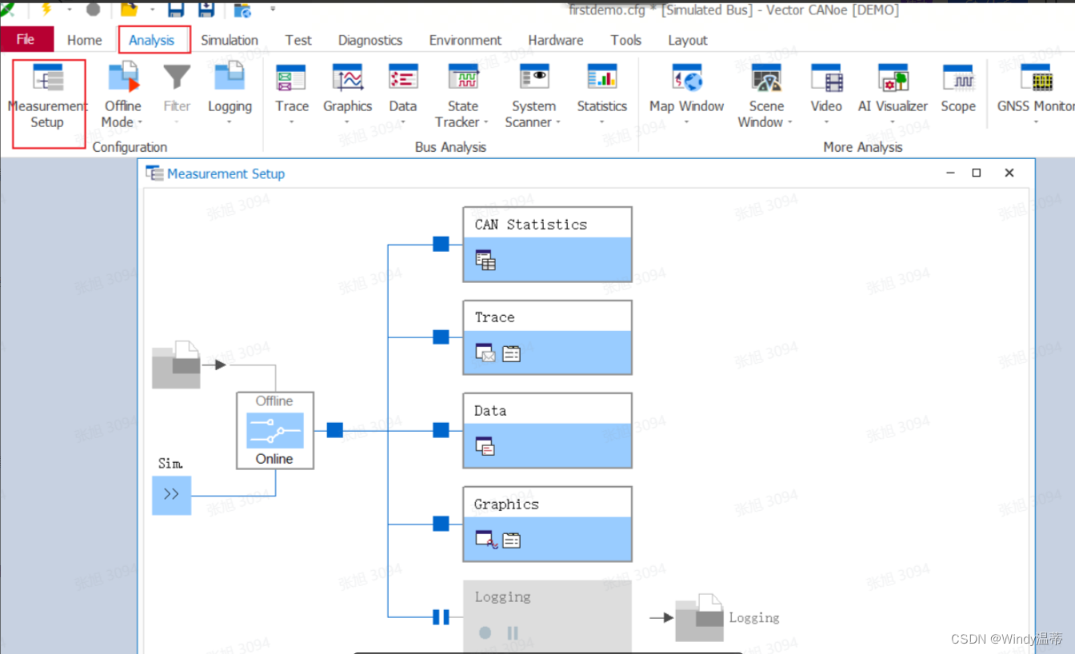Open the System Scanner ribbon icon

pyautogui.click(x=534, y=78)
